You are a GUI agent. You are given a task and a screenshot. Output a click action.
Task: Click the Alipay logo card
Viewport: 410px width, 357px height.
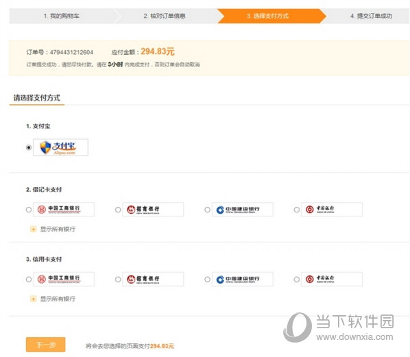pyautogui.click(x=60, y=147)
